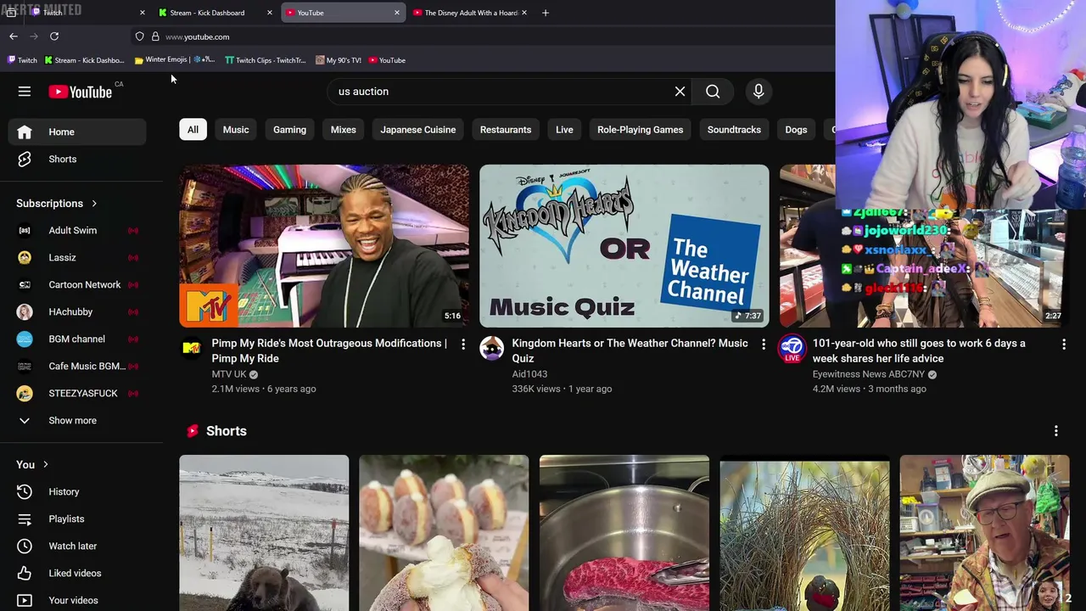Open the YouTube hamburger guide menu
The image size is (1086, 611).
pos(25,92)
